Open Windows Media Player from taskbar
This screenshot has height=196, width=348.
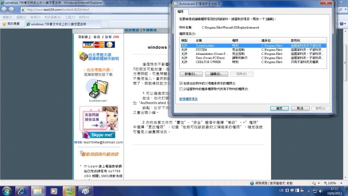pos(54,191)
